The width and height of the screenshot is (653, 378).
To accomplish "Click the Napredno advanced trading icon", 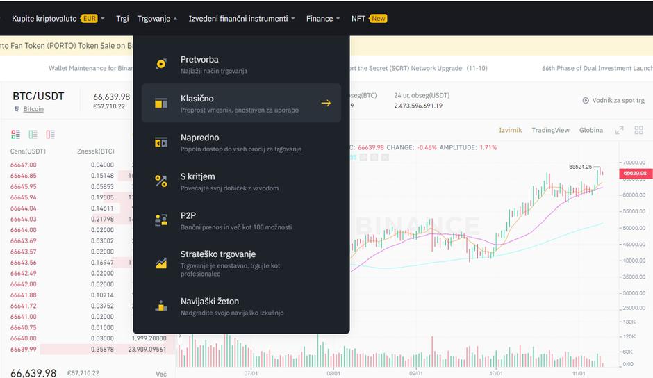I will coord(161,142).
